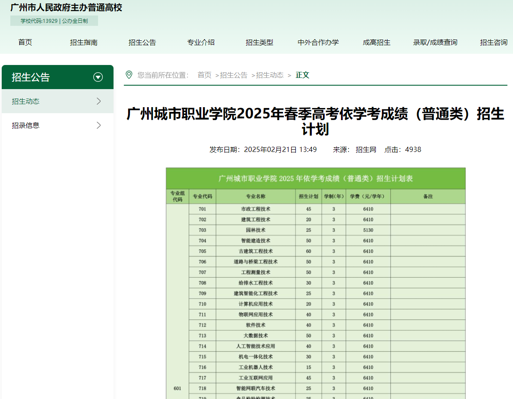Image resolution: width=513 pixels, height=399 pixels.
Task: Click the 正文 breadcrumb entry
Action: [302, 74]
